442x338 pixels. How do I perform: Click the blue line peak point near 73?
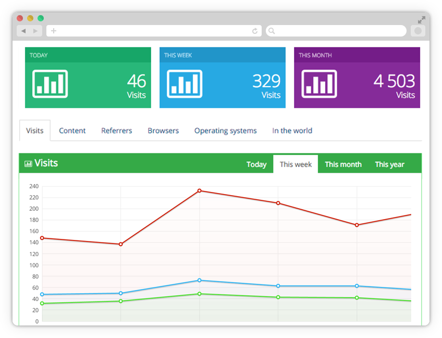(x=199, y=280)
